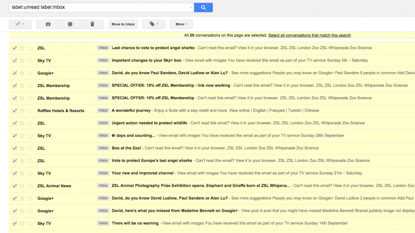This screenshot has width=415, height=233.
Task: Star the Google+ Paul Sanders, David Ludlow email
Action: pos(22,73)
